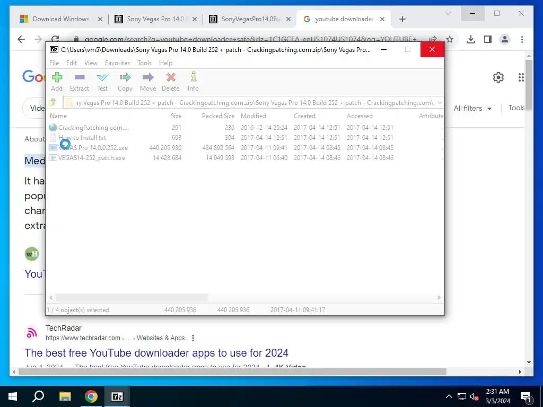Click the Delete red X icon
The height and width of the screenshot is (407, 543).
(x=171, y=77)
